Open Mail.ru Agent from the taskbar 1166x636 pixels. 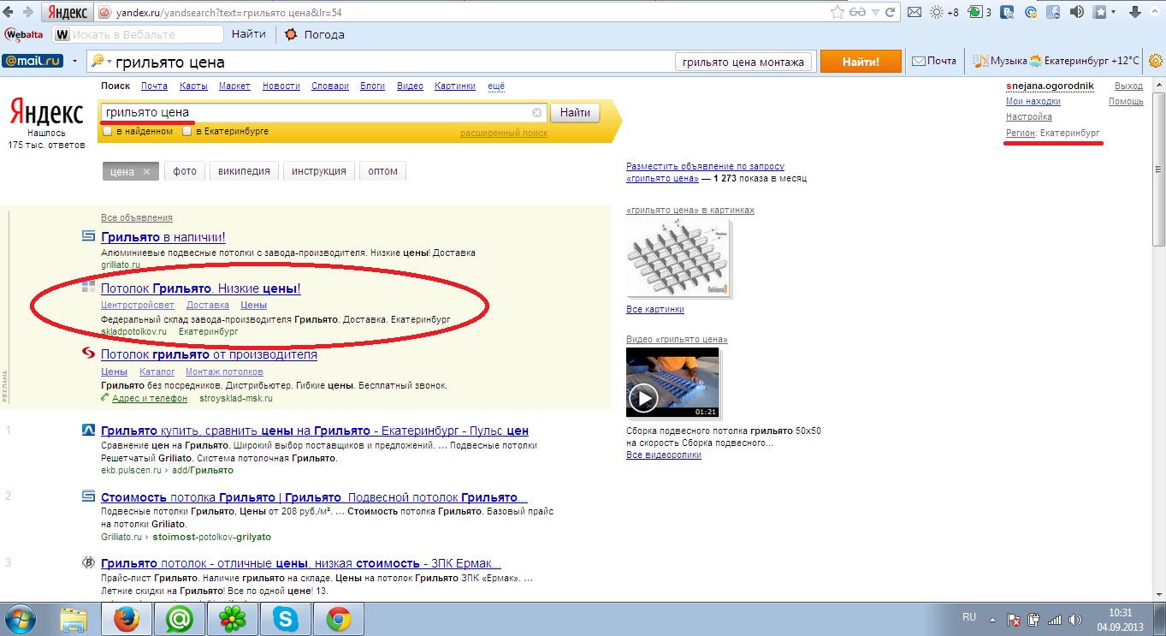179,618
